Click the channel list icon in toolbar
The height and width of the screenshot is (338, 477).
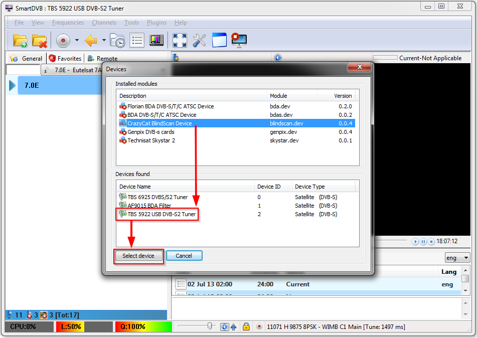tap(137, 41)
